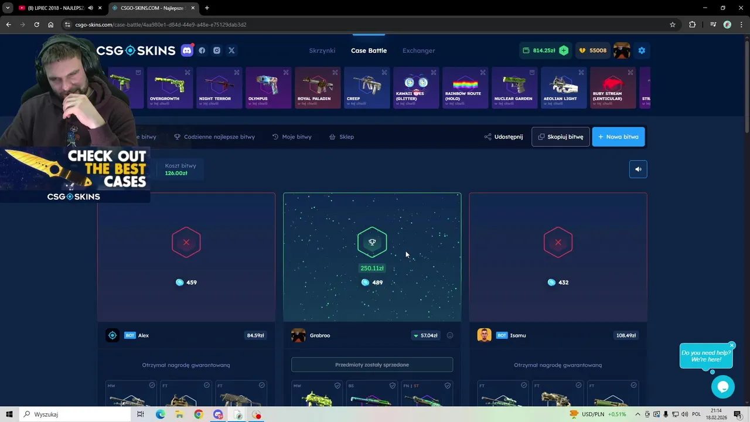The image size is (750, 422).
Task: Click the case icon on Nuclear Garden card
Action: pos(532,73)
